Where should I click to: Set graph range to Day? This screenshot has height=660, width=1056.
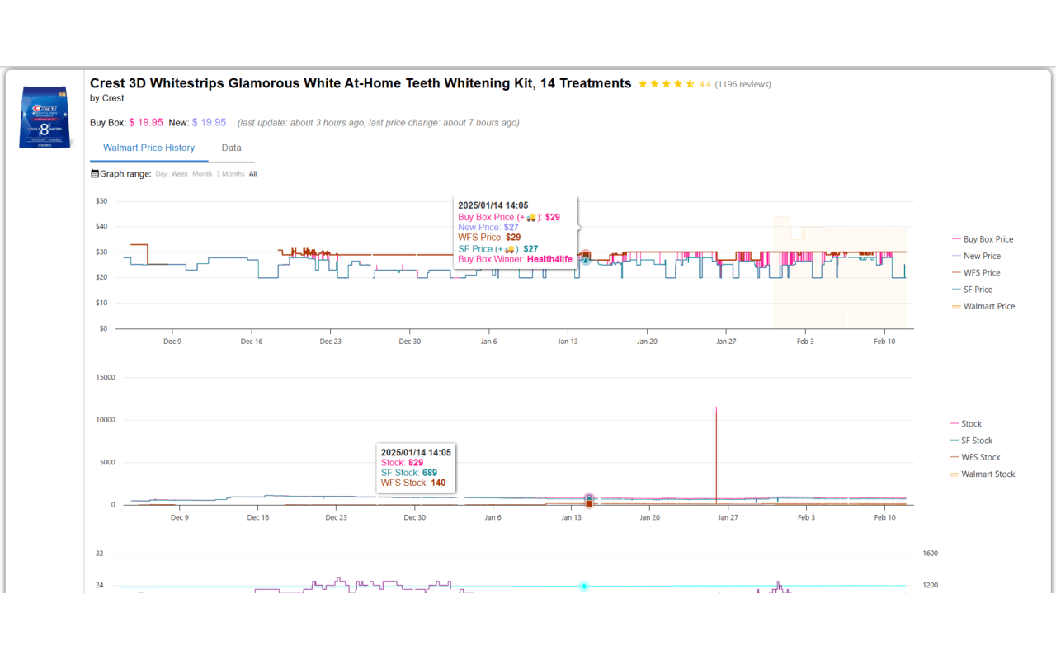click(161, 174)
